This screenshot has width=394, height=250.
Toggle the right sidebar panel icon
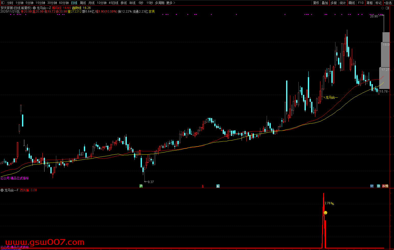click(x=387, y=8)
